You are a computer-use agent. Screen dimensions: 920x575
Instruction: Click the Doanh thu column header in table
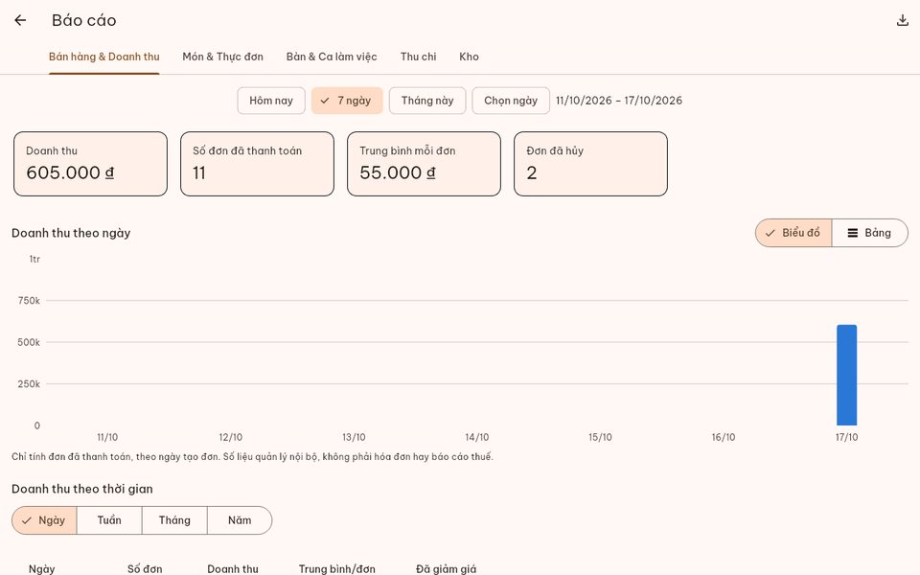tap(232, 568)
